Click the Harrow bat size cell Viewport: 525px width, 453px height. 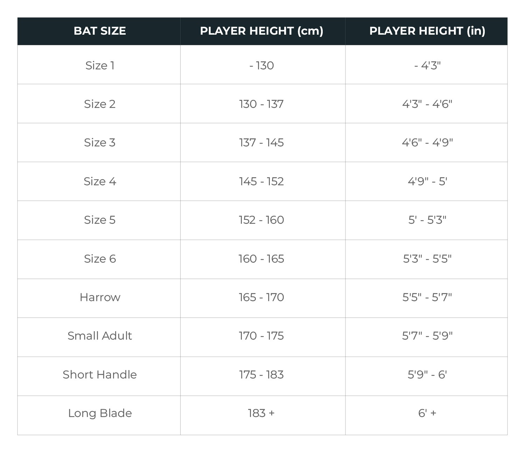[100, 297]
